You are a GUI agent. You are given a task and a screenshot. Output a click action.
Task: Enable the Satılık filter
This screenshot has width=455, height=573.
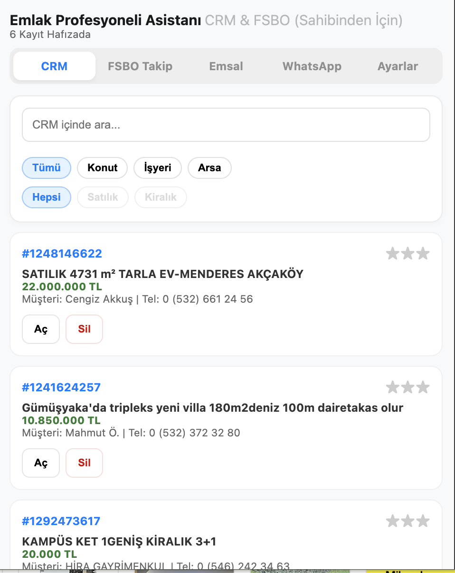pyautogui.click(x=103, y=197)
